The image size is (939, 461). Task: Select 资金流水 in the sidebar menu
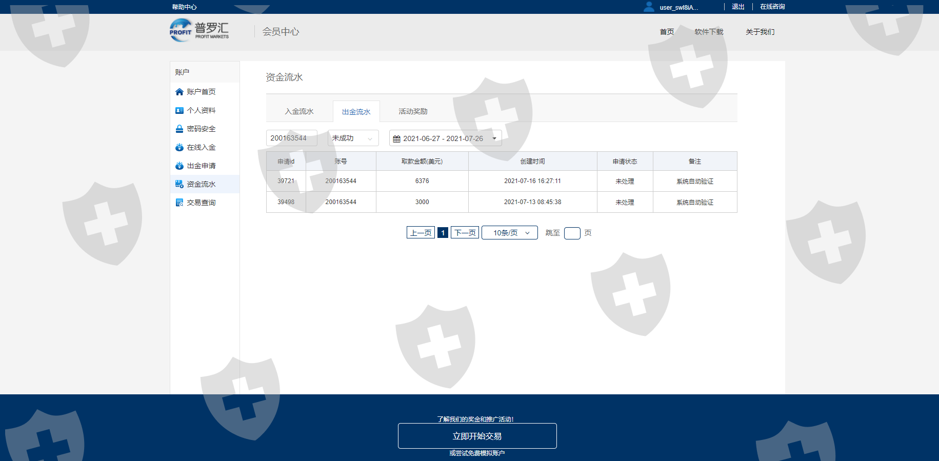pos(201,184)
